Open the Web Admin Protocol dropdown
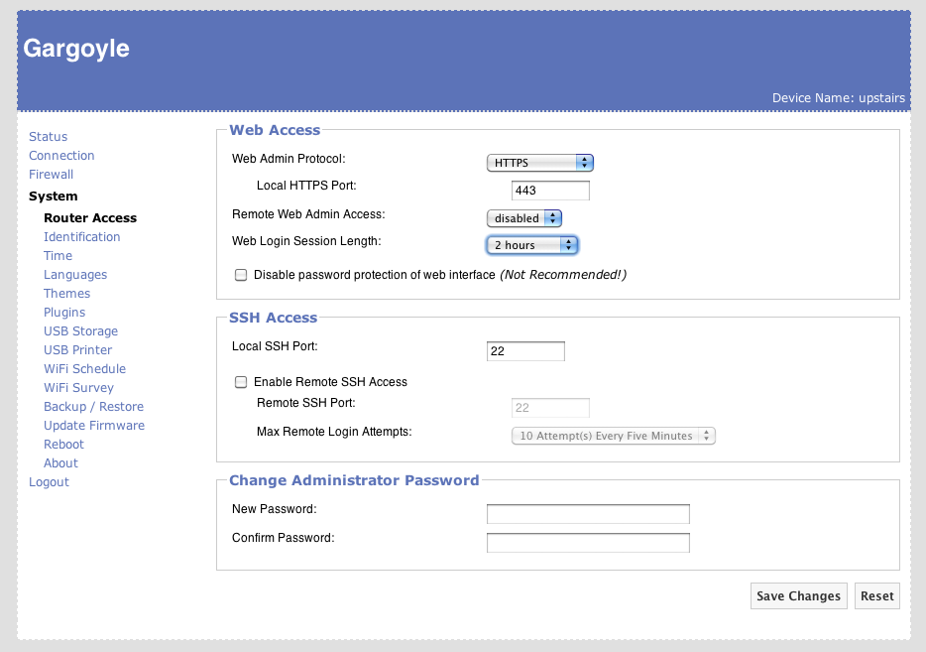 [x=539, y=163]
